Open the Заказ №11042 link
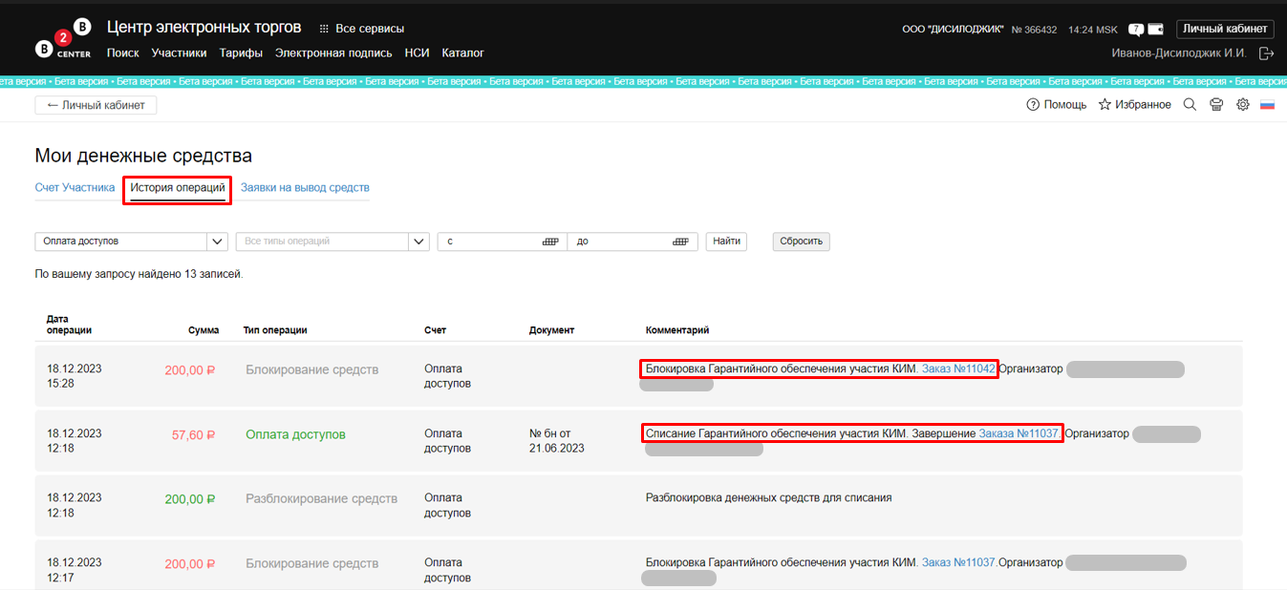1287x590 pixels. tap(958, 369)
